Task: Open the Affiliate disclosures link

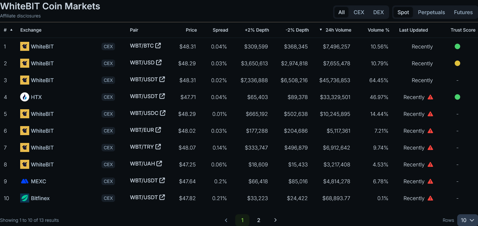Action: 20,16
